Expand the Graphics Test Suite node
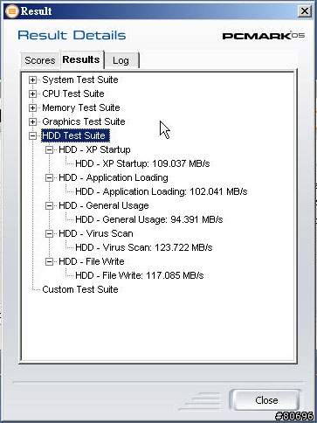The width and height of the screenshot is (317, 423). 32,121
